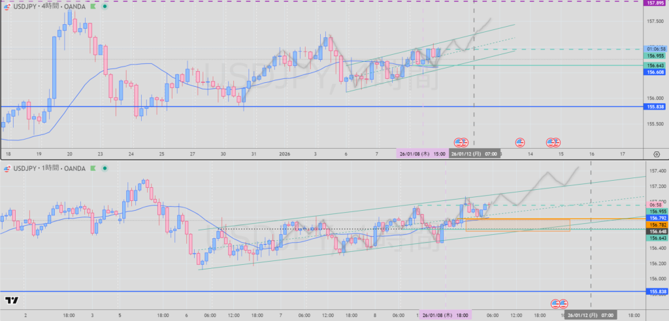Click the USDJPY currency flag icon on the 4-hour chart
The width and height of the screenshot is (669, 321).
[7, 7]
